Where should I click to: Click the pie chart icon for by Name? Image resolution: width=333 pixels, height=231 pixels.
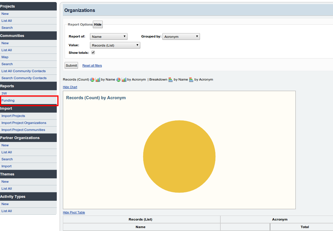tap(92, 80)
